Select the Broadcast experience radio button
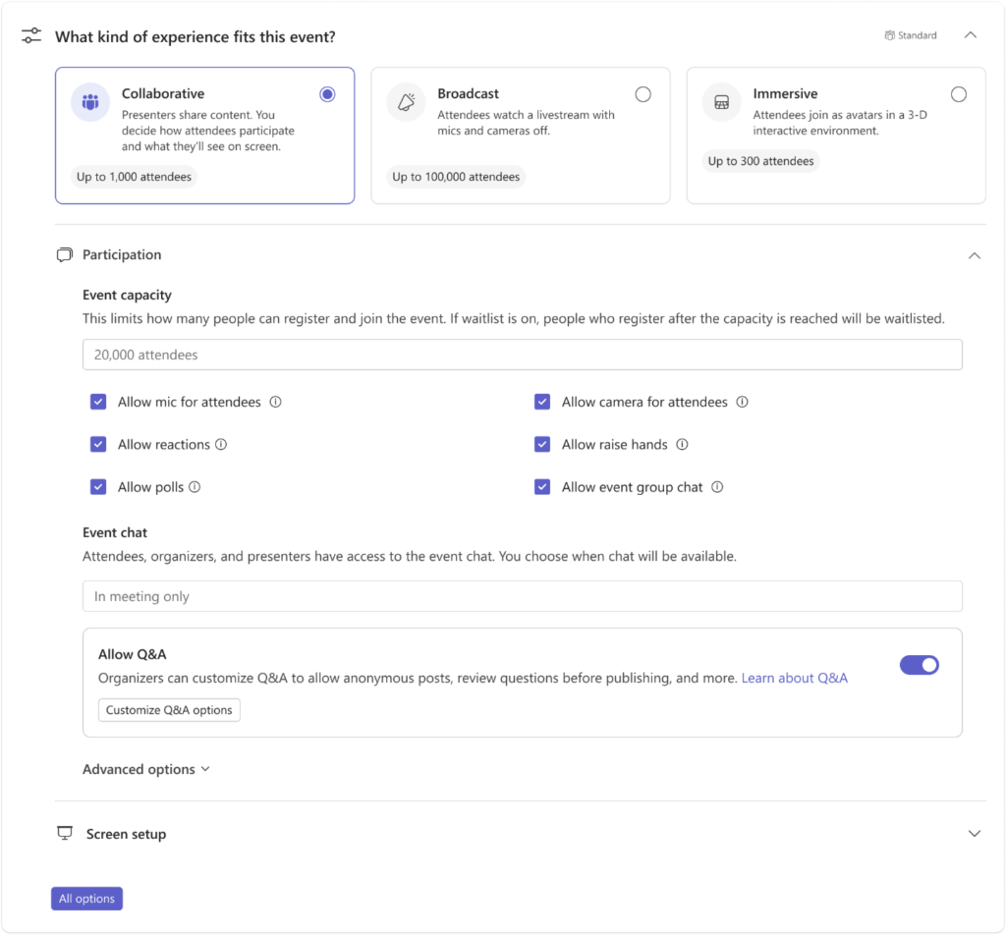Viewport: 1006px width, 935px height. tap(643, 94)
